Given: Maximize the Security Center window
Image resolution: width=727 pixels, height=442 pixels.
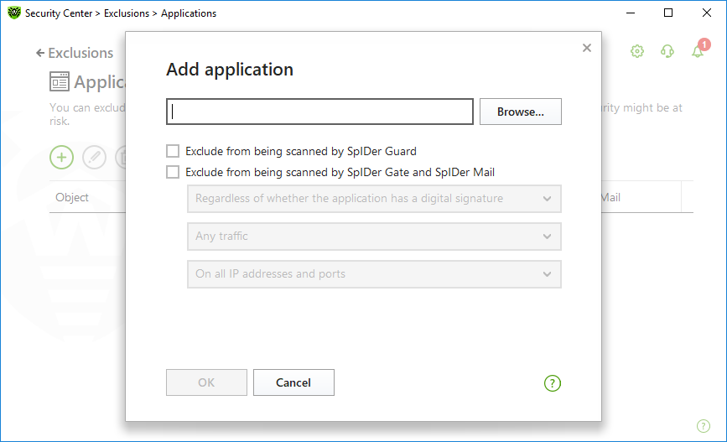Looking at the screenshot, I should (x=668, y=13).
